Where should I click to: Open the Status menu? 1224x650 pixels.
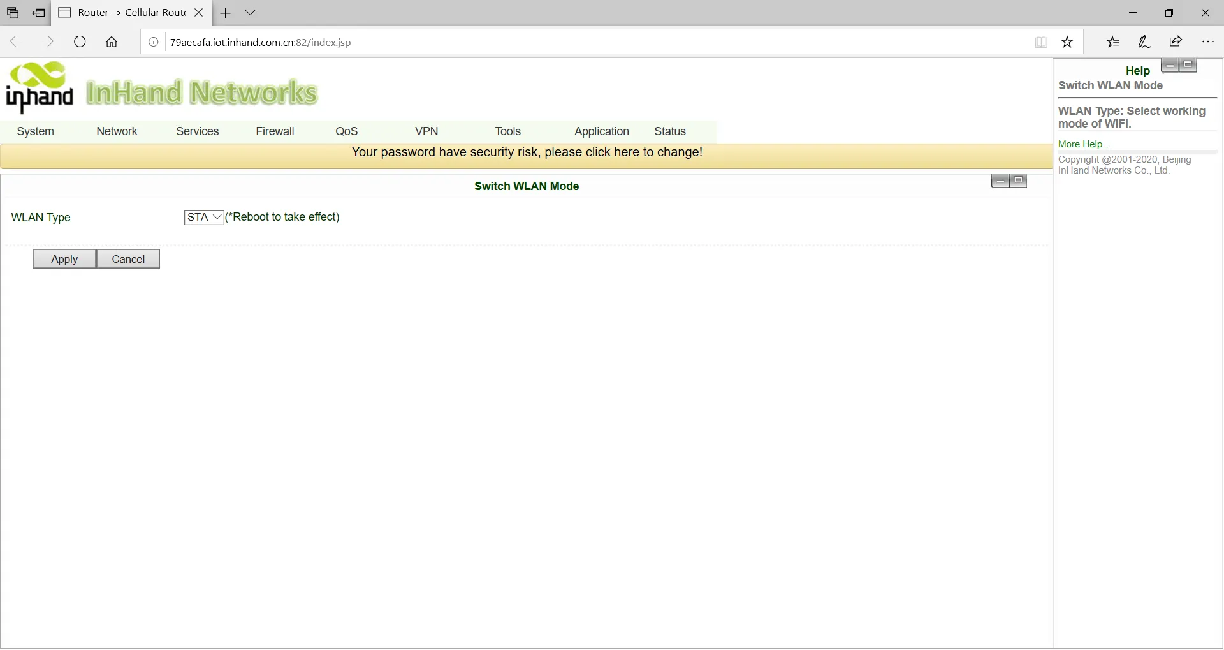click(x=669, y=131)
